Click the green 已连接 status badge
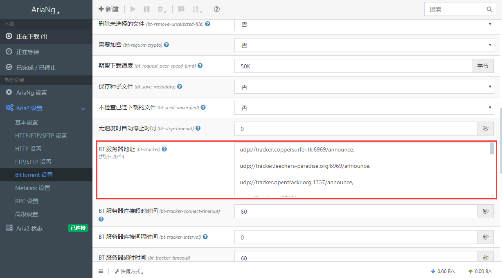The width and height of the screenshot is (502, 278). tap(78, 228)
